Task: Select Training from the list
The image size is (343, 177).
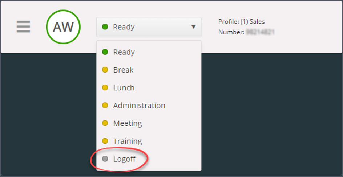Action: [x=128, y=141]
